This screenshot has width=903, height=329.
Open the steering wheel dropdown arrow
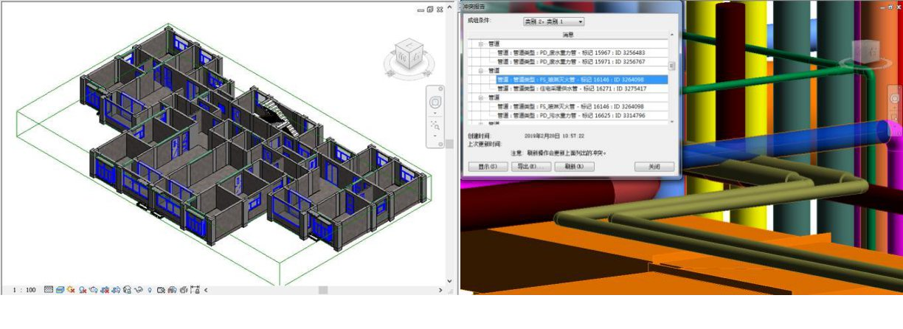click(435, 113)
